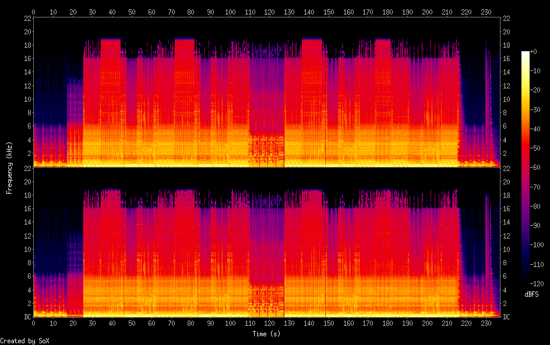
Task: Click '180' on the top time axis
Action: pyautogui.click(x=387, y=12)
